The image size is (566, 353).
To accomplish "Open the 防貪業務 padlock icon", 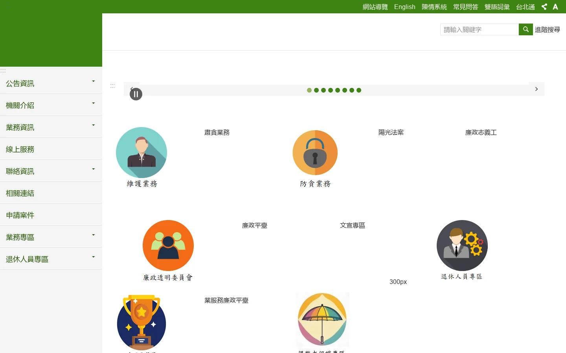I will coord(315,153).
